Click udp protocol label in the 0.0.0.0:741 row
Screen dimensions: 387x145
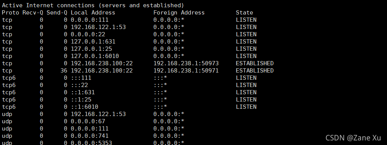pyautogui.click(x=7, y=136)
